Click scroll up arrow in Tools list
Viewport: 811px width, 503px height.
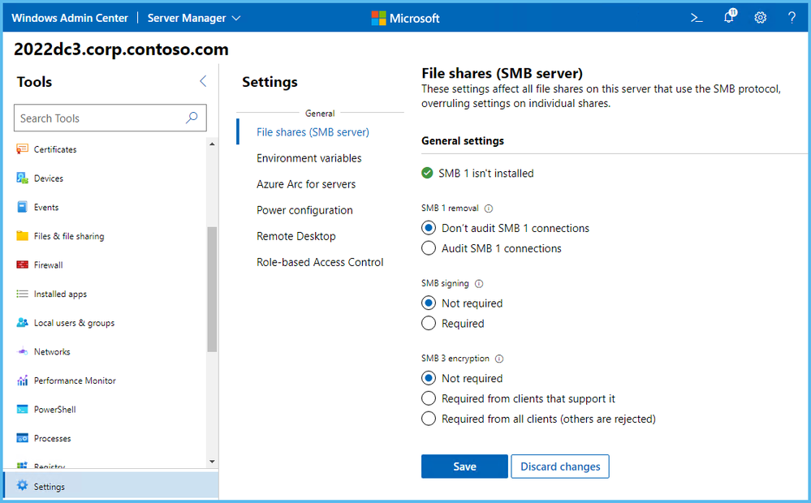[x=212, y=144]
